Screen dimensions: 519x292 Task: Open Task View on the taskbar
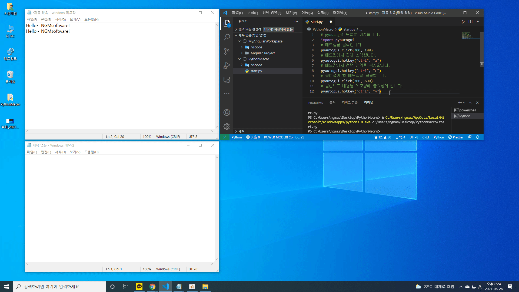tap(125, 287)
